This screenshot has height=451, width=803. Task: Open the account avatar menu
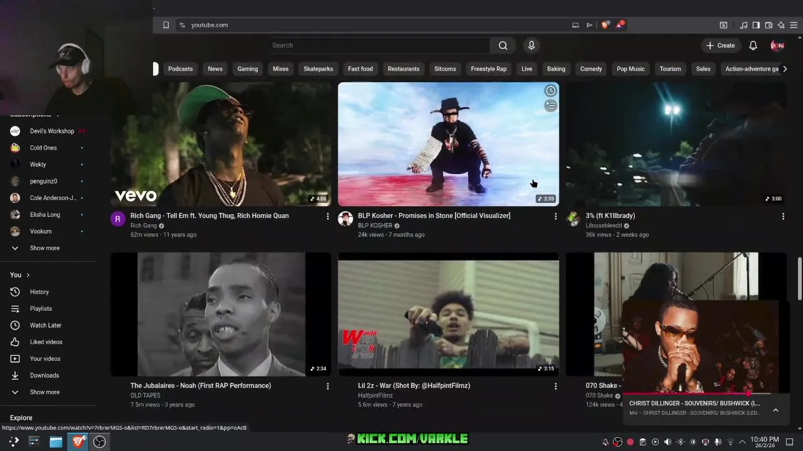777,45
